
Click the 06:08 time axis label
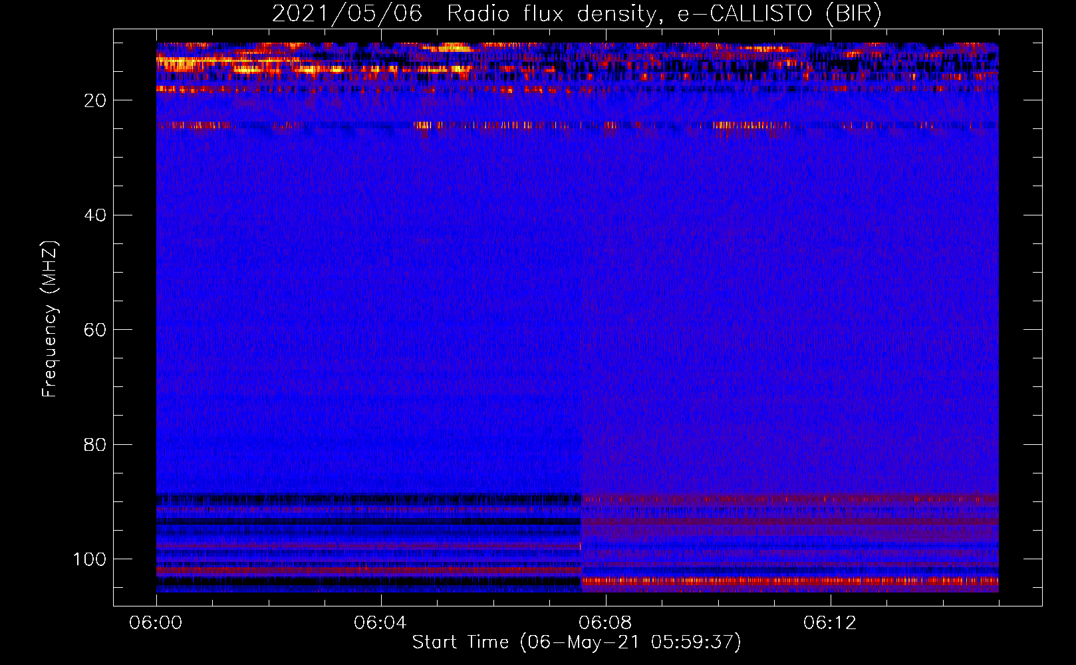(x=605, y=622)
